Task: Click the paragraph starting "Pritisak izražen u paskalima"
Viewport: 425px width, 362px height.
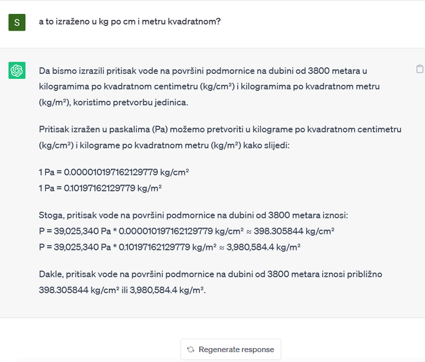Action: coord(220,137)
